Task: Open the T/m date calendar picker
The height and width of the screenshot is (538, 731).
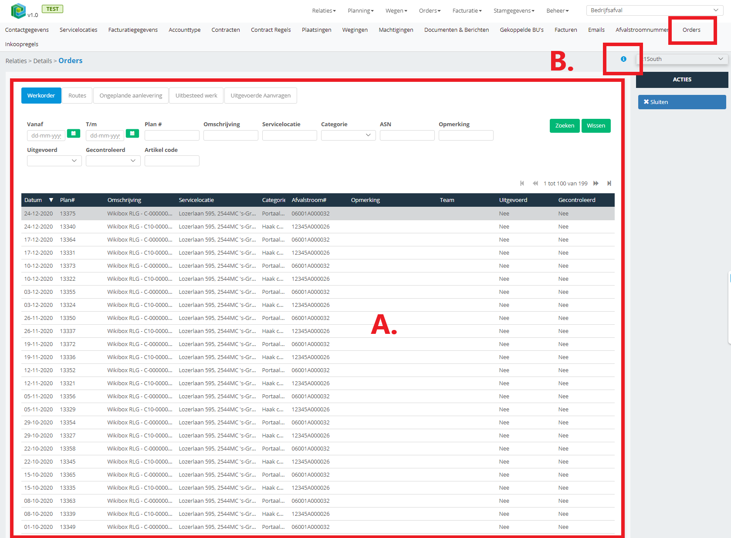Action: 132,134
